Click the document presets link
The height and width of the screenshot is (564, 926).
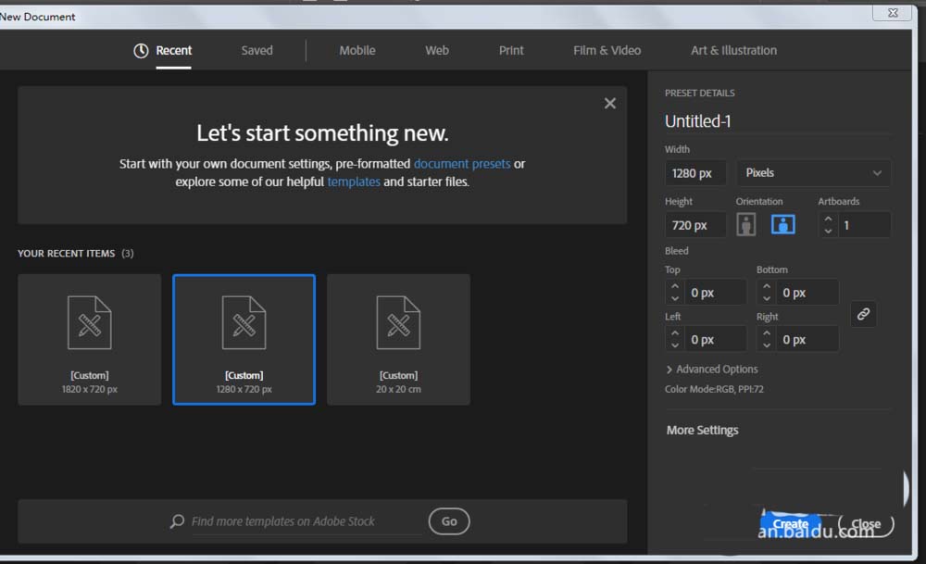(x=462, y=164)
